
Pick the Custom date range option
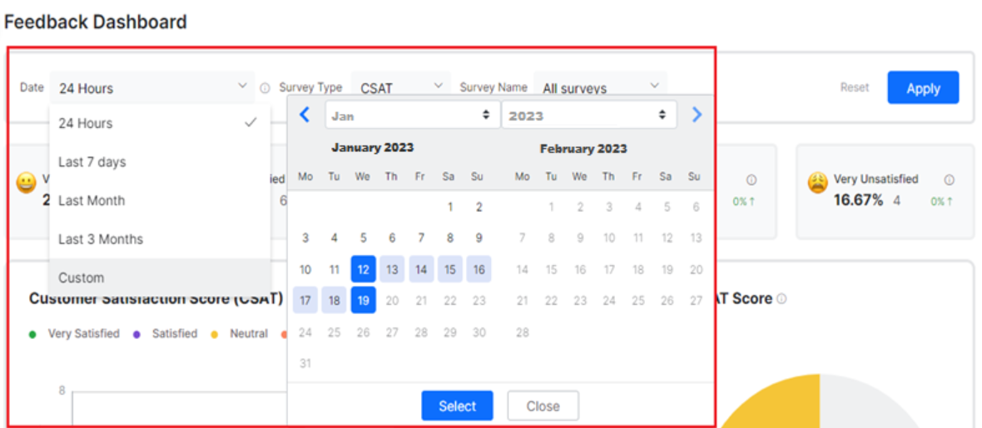pos(82,278)
